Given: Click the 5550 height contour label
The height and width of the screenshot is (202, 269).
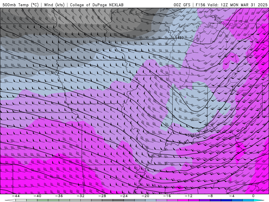Looking at the screenshot, I should pos(192,135).
